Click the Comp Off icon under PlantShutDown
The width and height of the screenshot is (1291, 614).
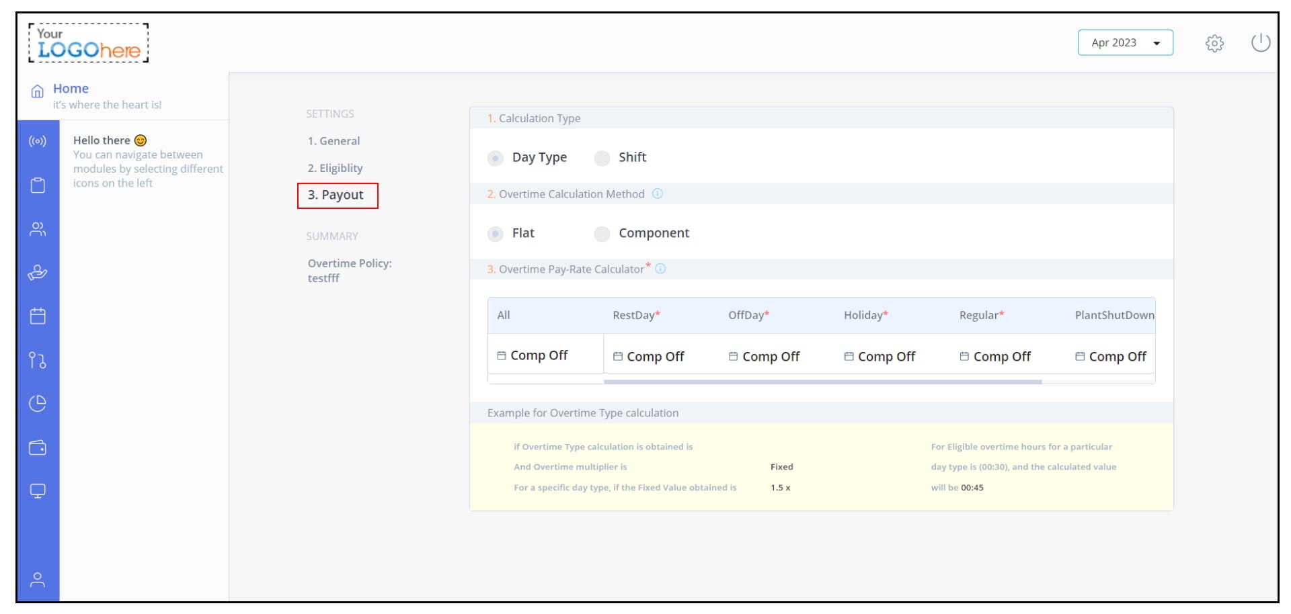click(1080, 357)
